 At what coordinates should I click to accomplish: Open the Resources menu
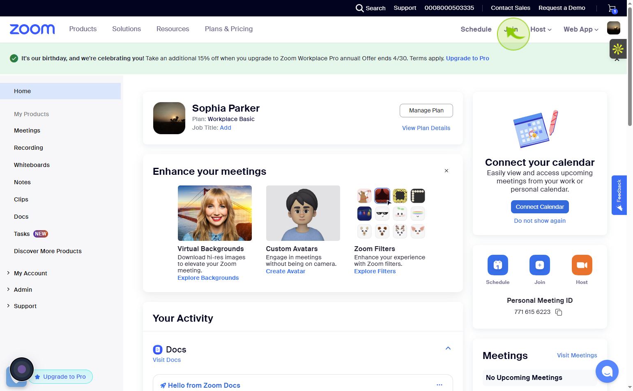[173, 29]
